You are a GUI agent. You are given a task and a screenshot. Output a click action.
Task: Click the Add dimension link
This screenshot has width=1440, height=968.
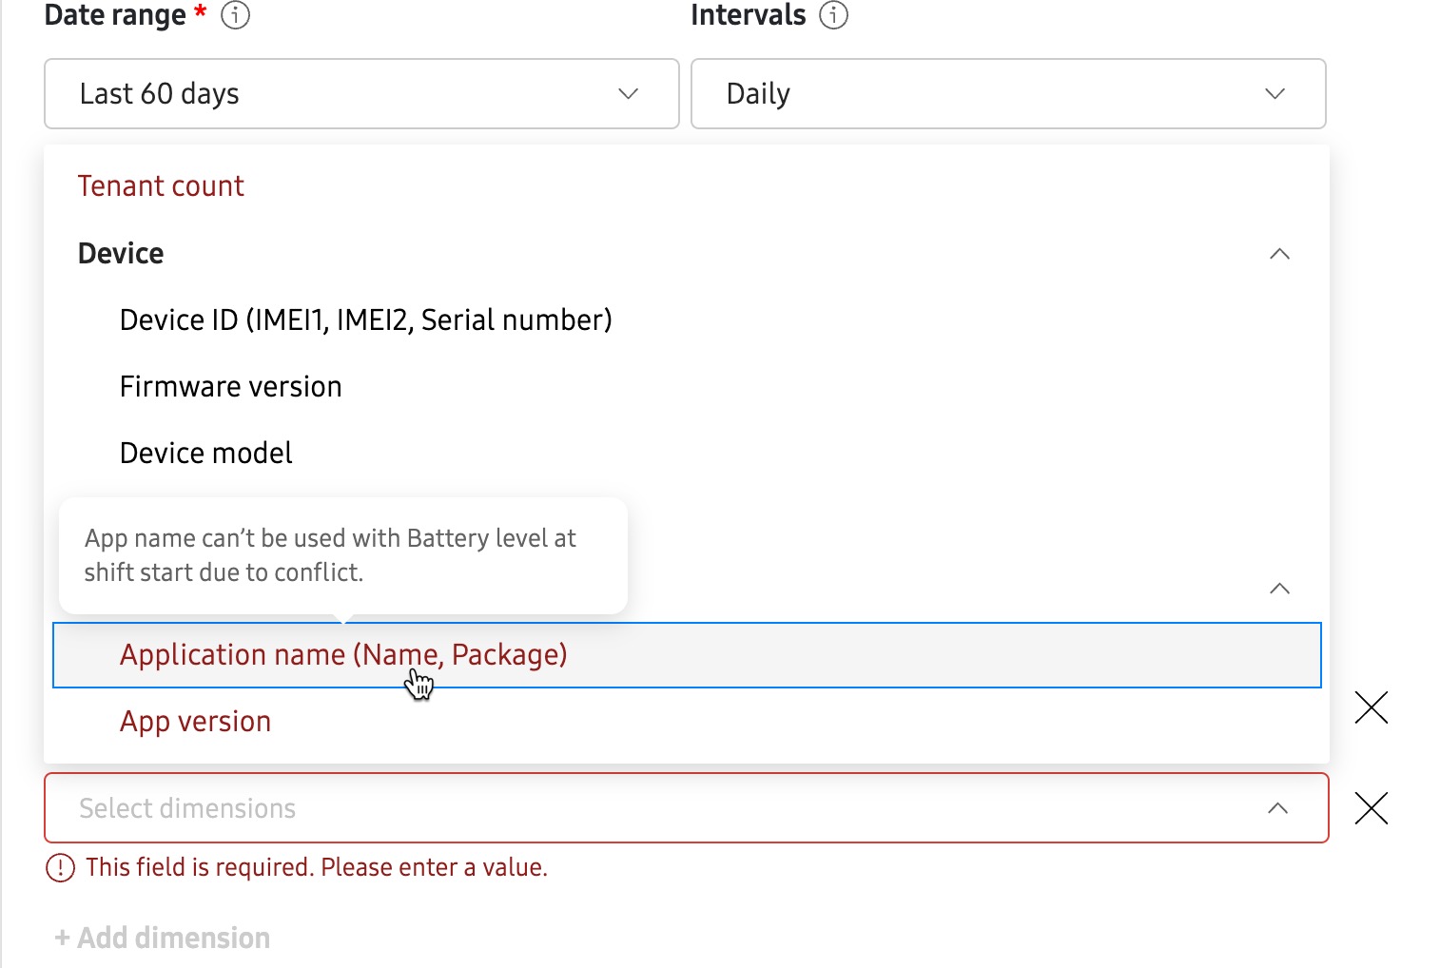[x=162, y=938]
